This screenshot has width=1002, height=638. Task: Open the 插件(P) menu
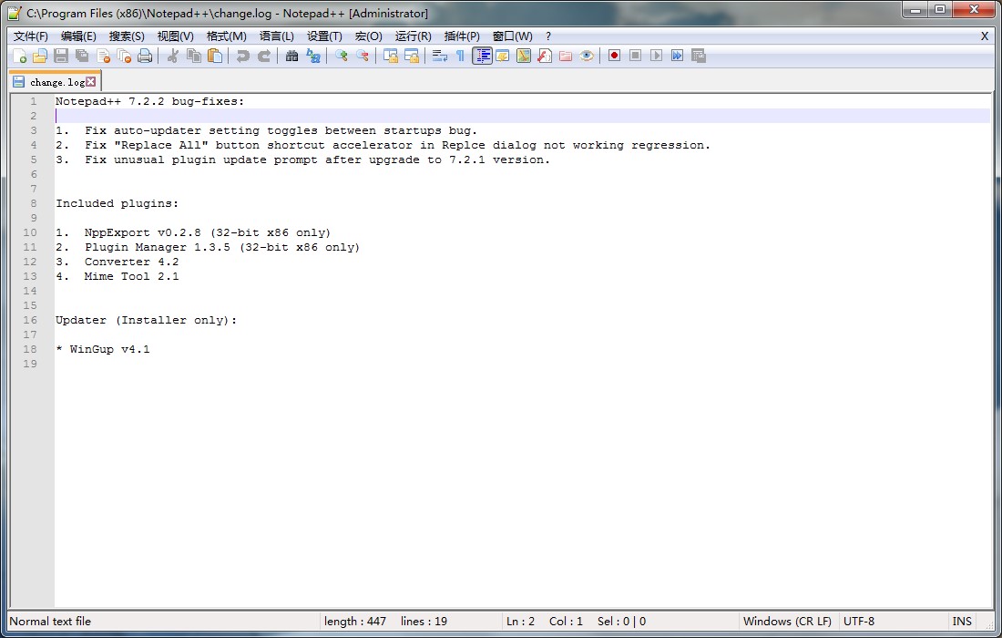coord(461,36)
